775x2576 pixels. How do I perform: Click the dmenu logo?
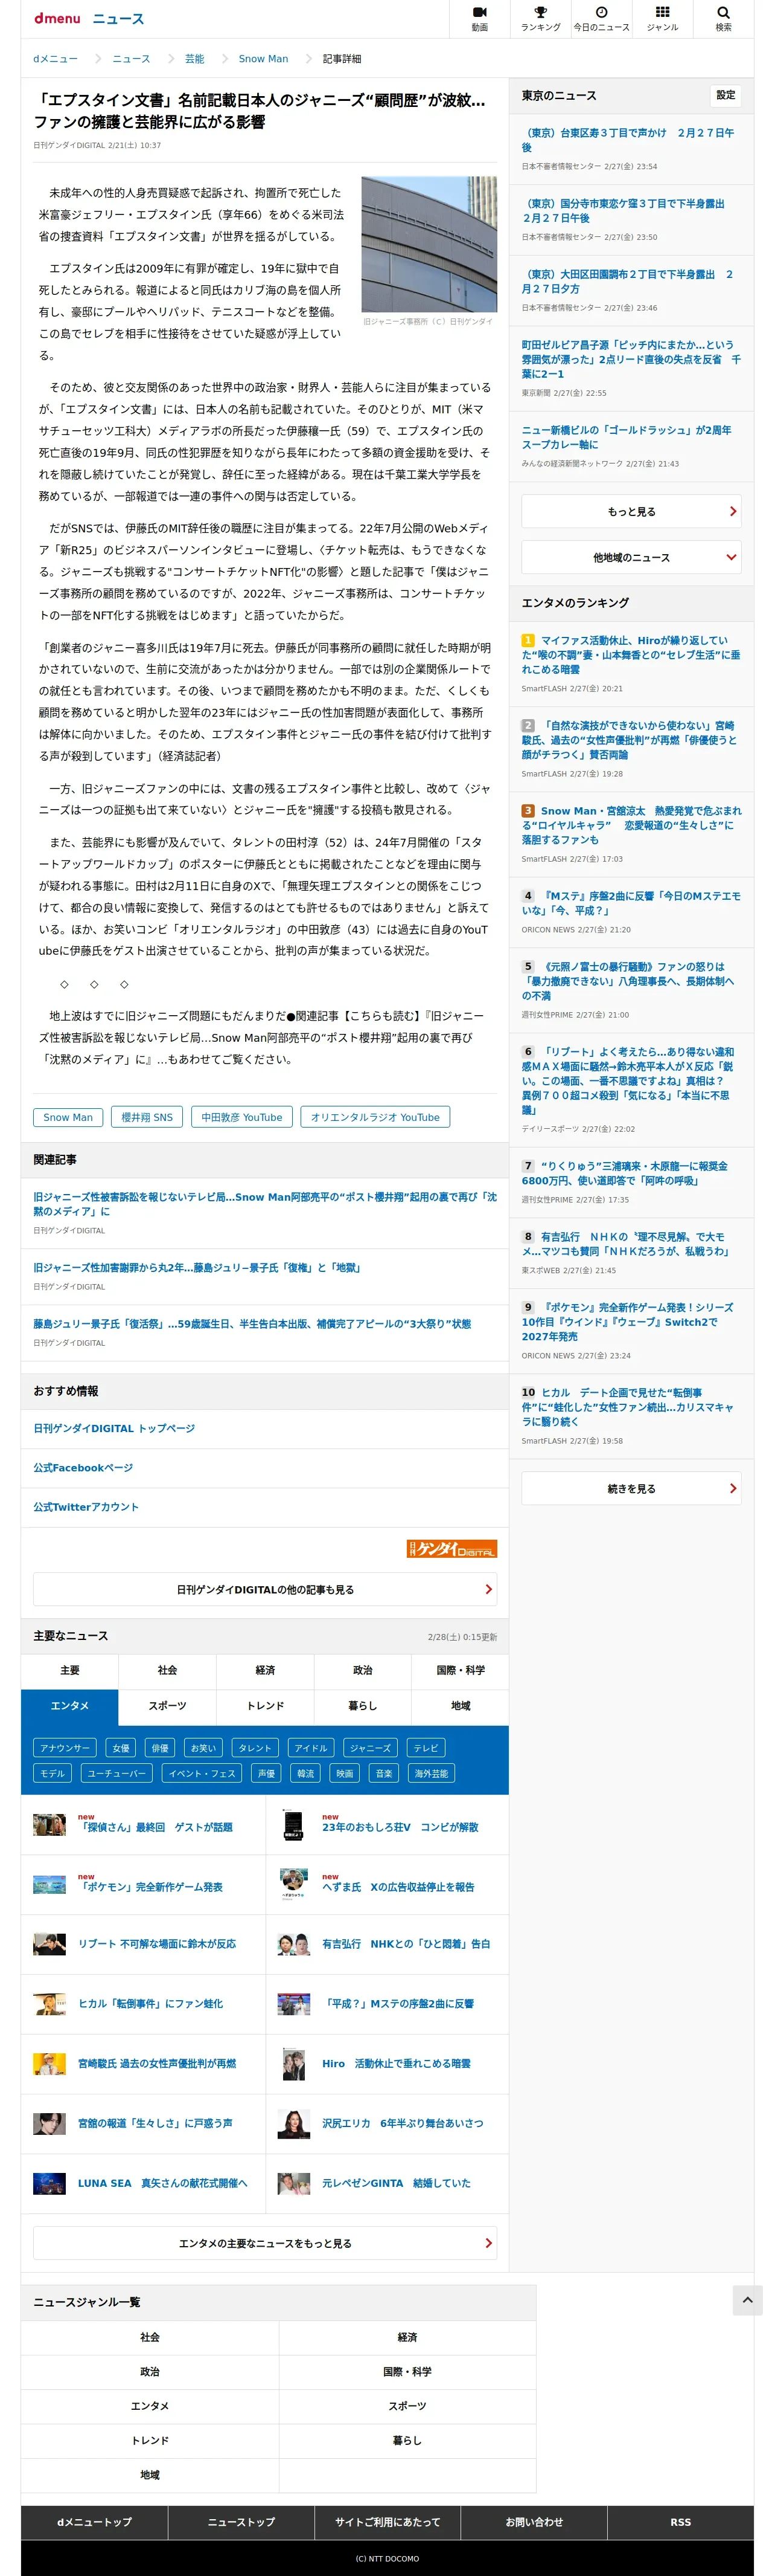(57, 19)
